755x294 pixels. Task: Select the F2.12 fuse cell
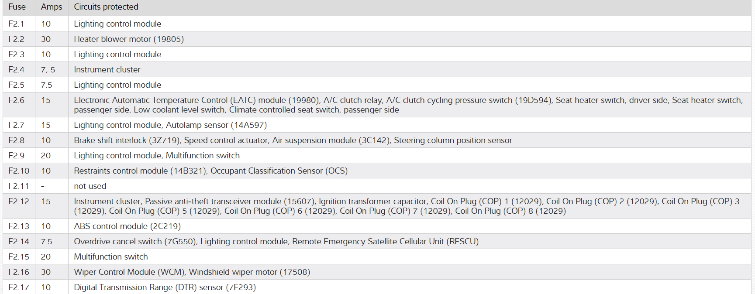point(19,202)
